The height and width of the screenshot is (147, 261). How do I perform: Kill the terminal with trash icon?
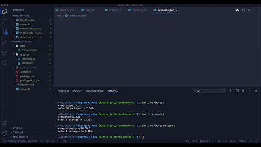point(243,91)
